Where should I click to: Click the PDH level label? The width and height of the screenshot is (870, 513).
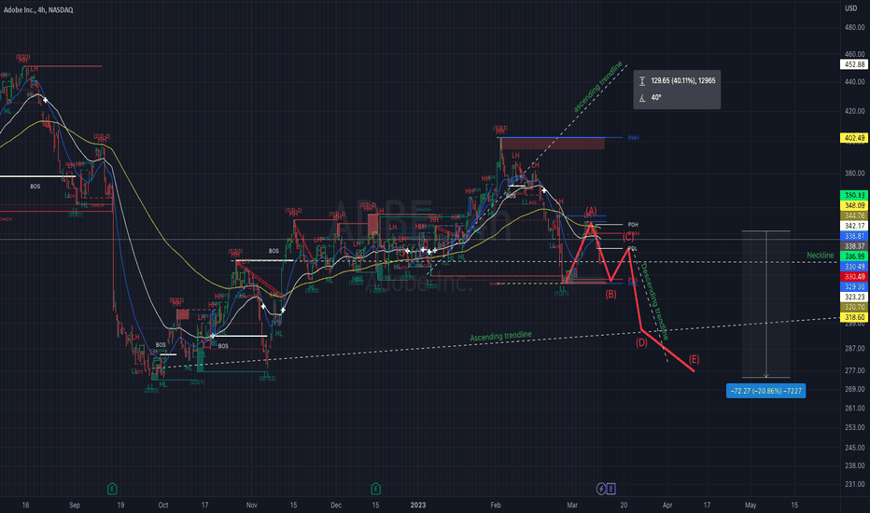point(633,225)
